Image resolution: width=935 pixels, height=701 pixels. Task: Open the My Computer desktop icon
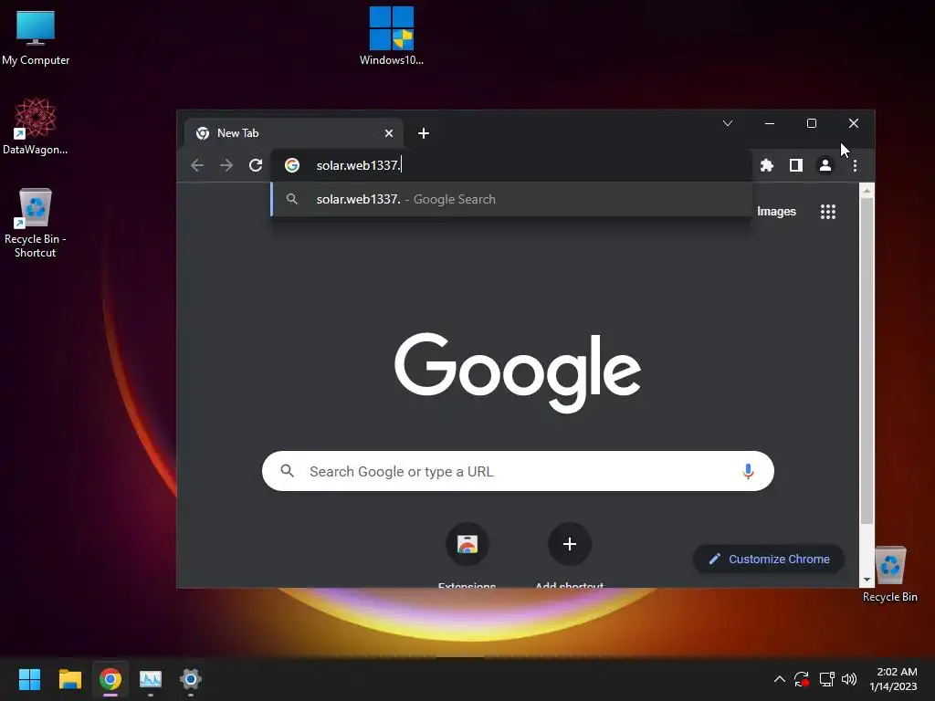pyautogui.click(x=36, y=37)
